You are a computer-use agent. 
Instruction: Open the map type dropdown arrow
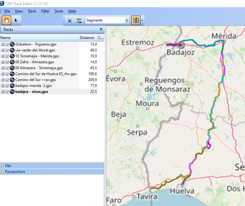point(142,20)
